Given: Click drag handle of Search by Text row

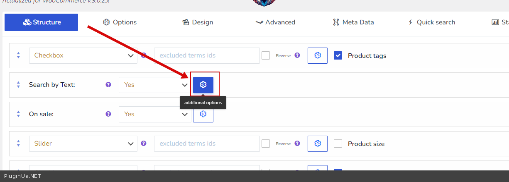Looking at the screenshot, I should point(18,85).
